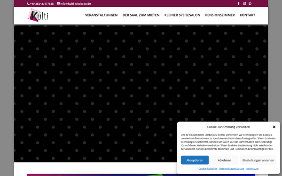Open Veranstaltungen menu item
The height and width of the screenshot is (176, 282).
[101, 15]
